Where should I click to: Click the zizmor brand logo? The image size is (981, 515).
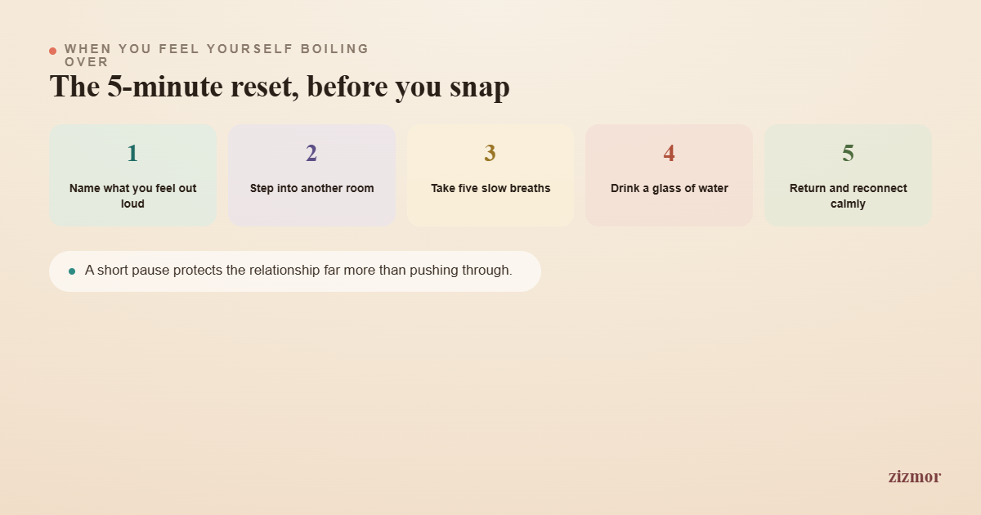coord(914,476)
